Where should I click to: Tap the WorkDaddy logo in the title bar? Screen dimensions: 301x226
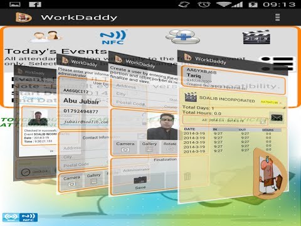point(24,17)
